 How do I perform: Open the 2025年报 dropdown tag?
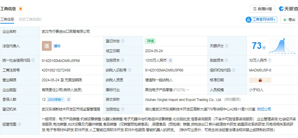coord(56,100)
